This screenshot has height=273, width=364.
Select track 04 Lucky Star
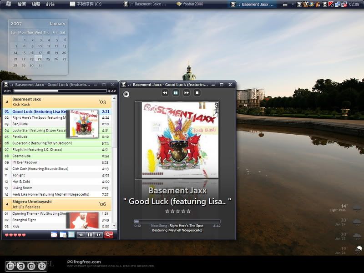click(57, 131)
